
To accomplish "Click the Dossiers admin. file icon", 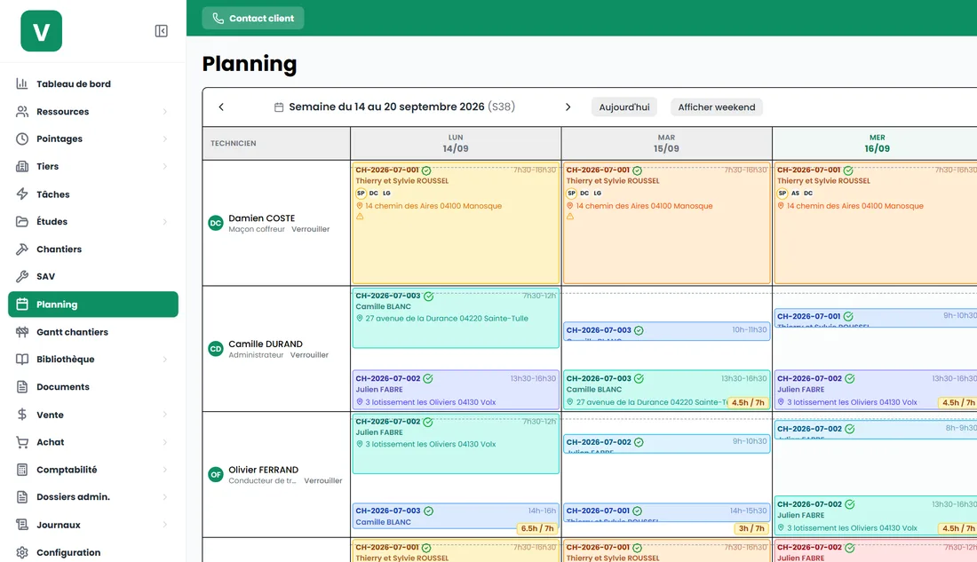I will (22, 497).
